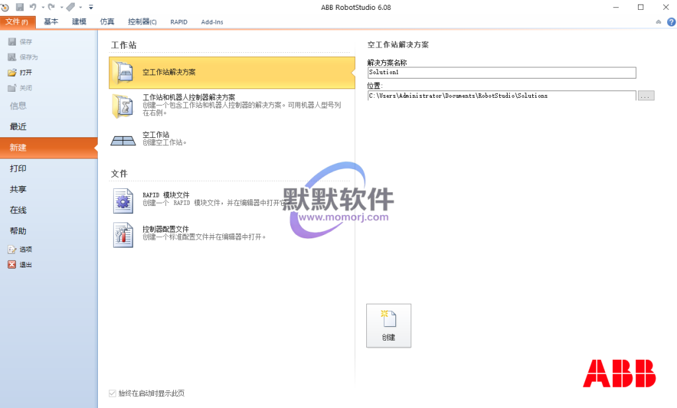677x408 pixels.
Task: Select 帮助 in the backstage sidebar
Action: (18, 231)
